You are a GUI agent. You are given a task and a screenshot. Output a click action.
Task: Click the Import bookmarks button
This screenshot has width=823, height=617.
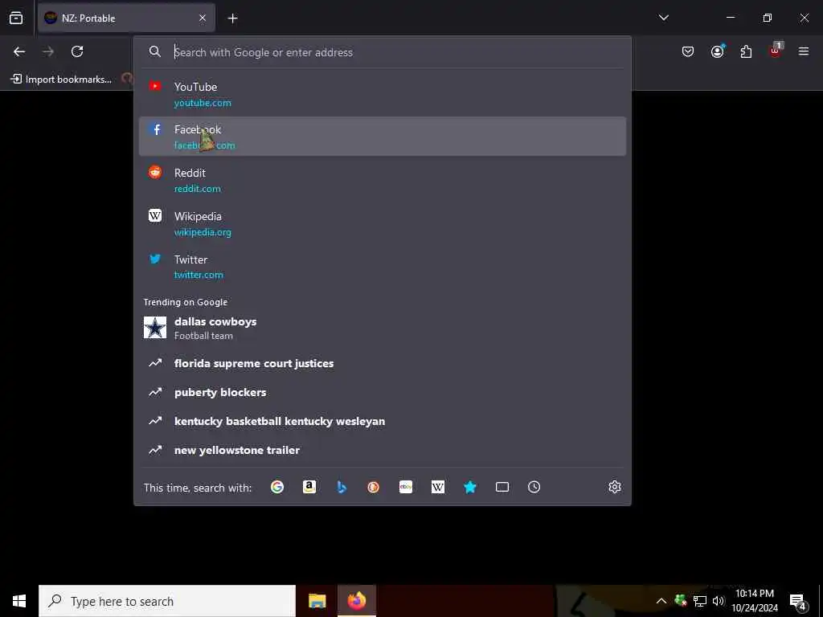[x=61, y=80]
